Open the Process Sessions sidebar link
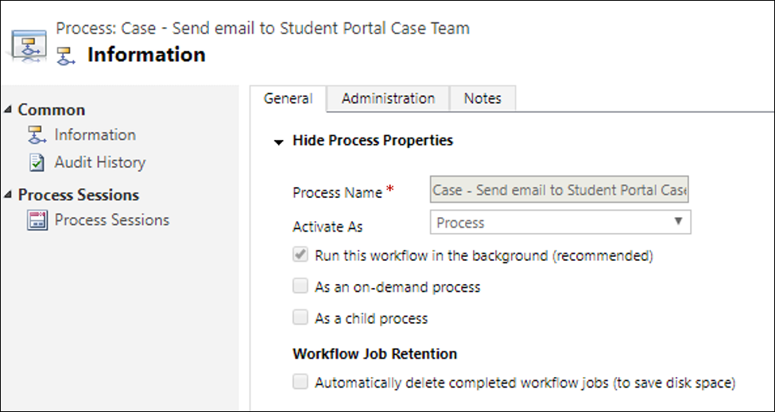Screen dimensions: 775x412 click(111, 220)
